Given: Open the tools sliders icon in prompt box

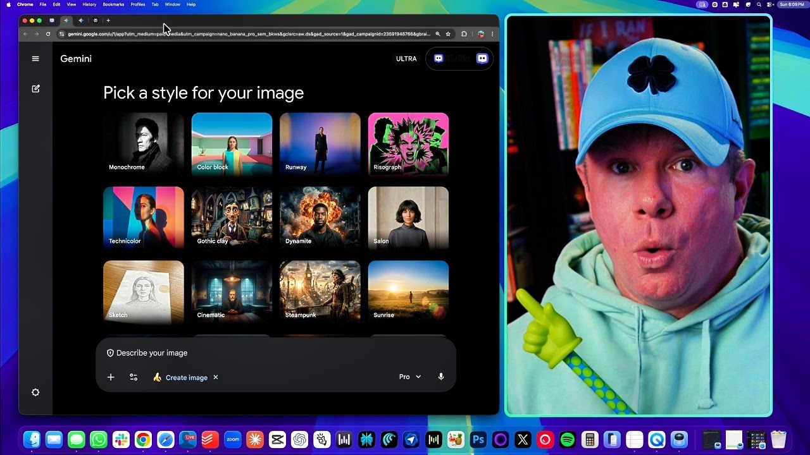Looking at the screenshot, I should tap(134, 377).
